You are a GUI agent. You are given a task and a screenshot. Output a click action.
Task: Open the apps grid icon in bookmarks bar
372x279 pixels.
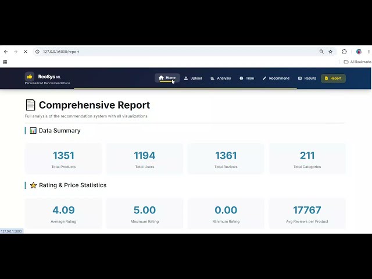coord(5,62)
